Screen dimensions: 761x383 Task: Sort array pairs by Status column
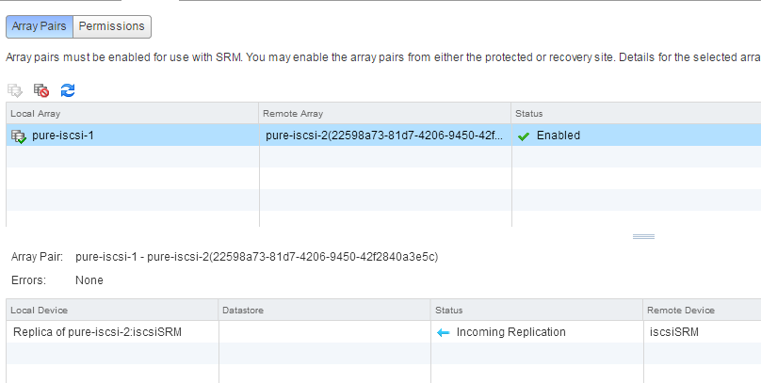click(x=637, y=114)
